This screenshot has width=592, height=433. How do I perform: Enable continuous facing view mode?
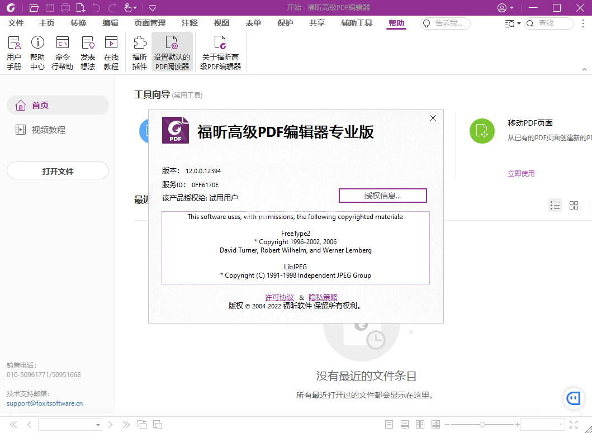[x=435, y=425]
